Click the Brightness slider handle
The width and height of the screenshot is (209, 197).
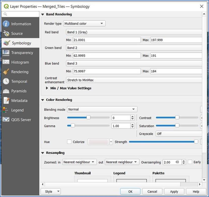pos(88,118)
